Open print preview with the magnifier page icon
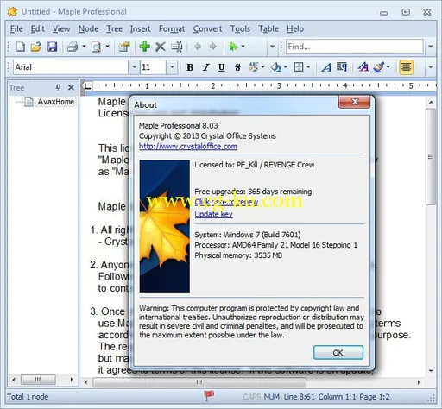 click(96, 47)
